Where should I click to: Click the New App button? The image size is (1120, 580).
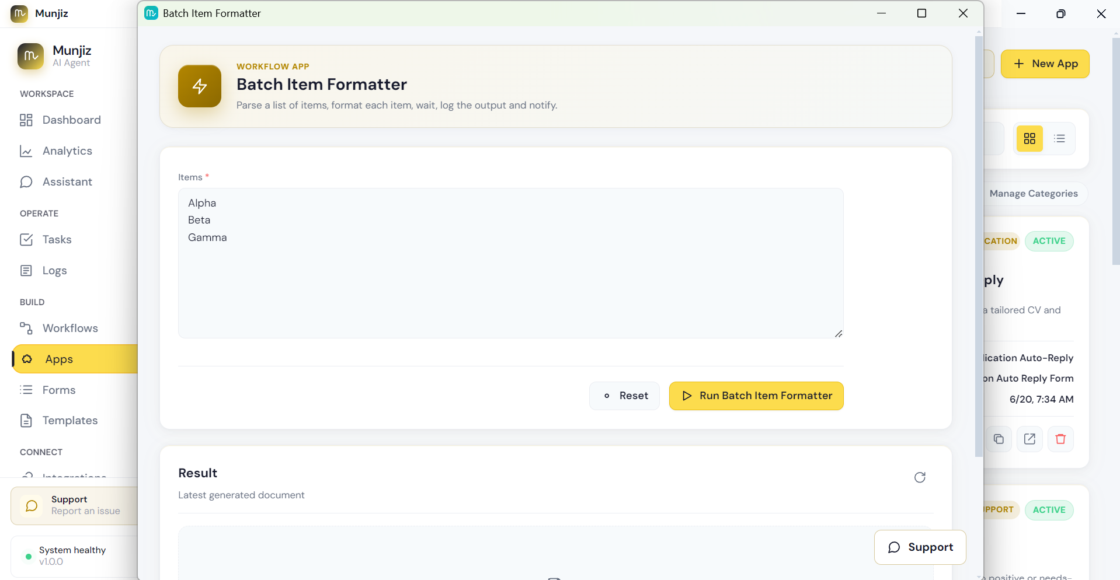coord(1045,64)
